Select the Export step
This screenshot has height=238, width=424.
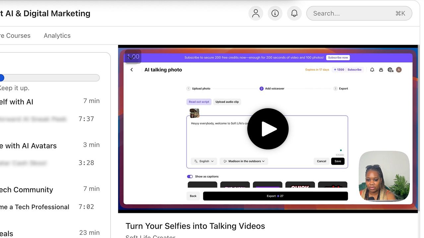[x=341, y=89]
